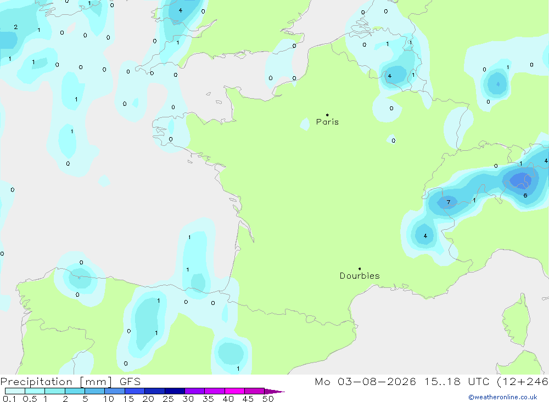Click the Dourbies city label
This screenshot has width=549, height=402.
(x=360, y=276)
